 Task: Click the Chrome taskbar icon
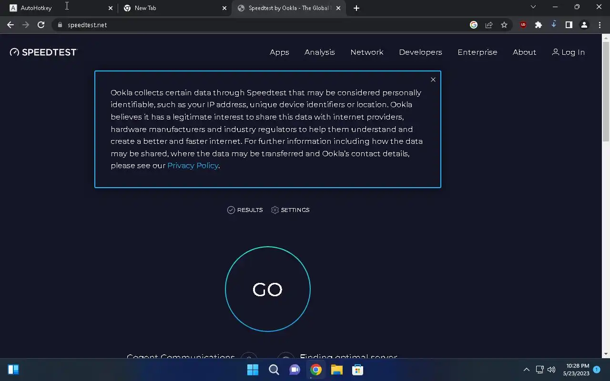tap(315, 370)
